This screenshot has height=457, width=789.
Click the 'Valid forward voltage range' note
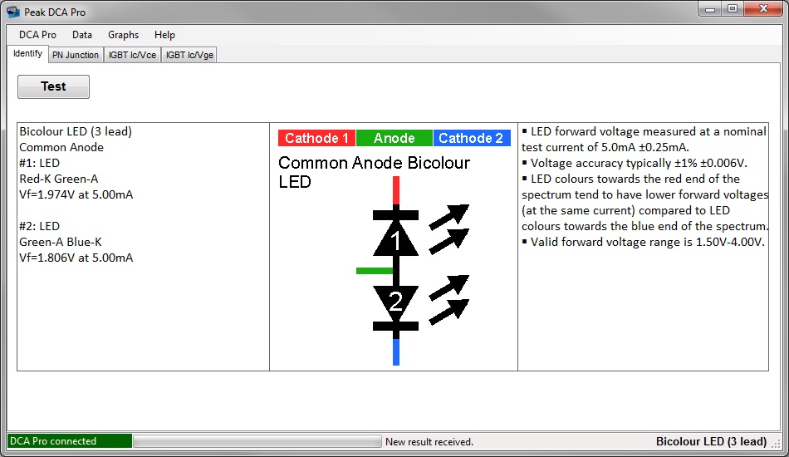click(643, 242)
